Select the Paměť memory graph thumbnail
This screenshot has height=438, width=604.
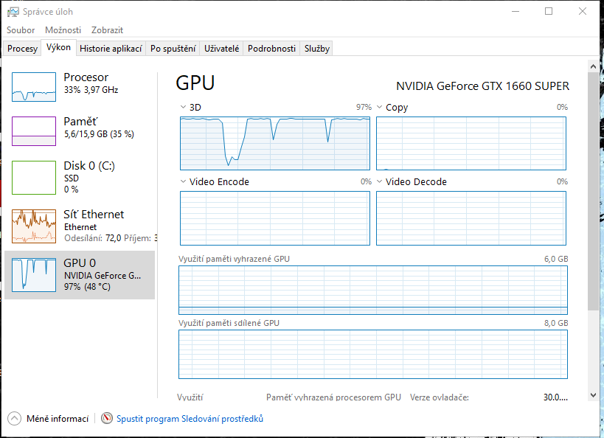point(34,131)
